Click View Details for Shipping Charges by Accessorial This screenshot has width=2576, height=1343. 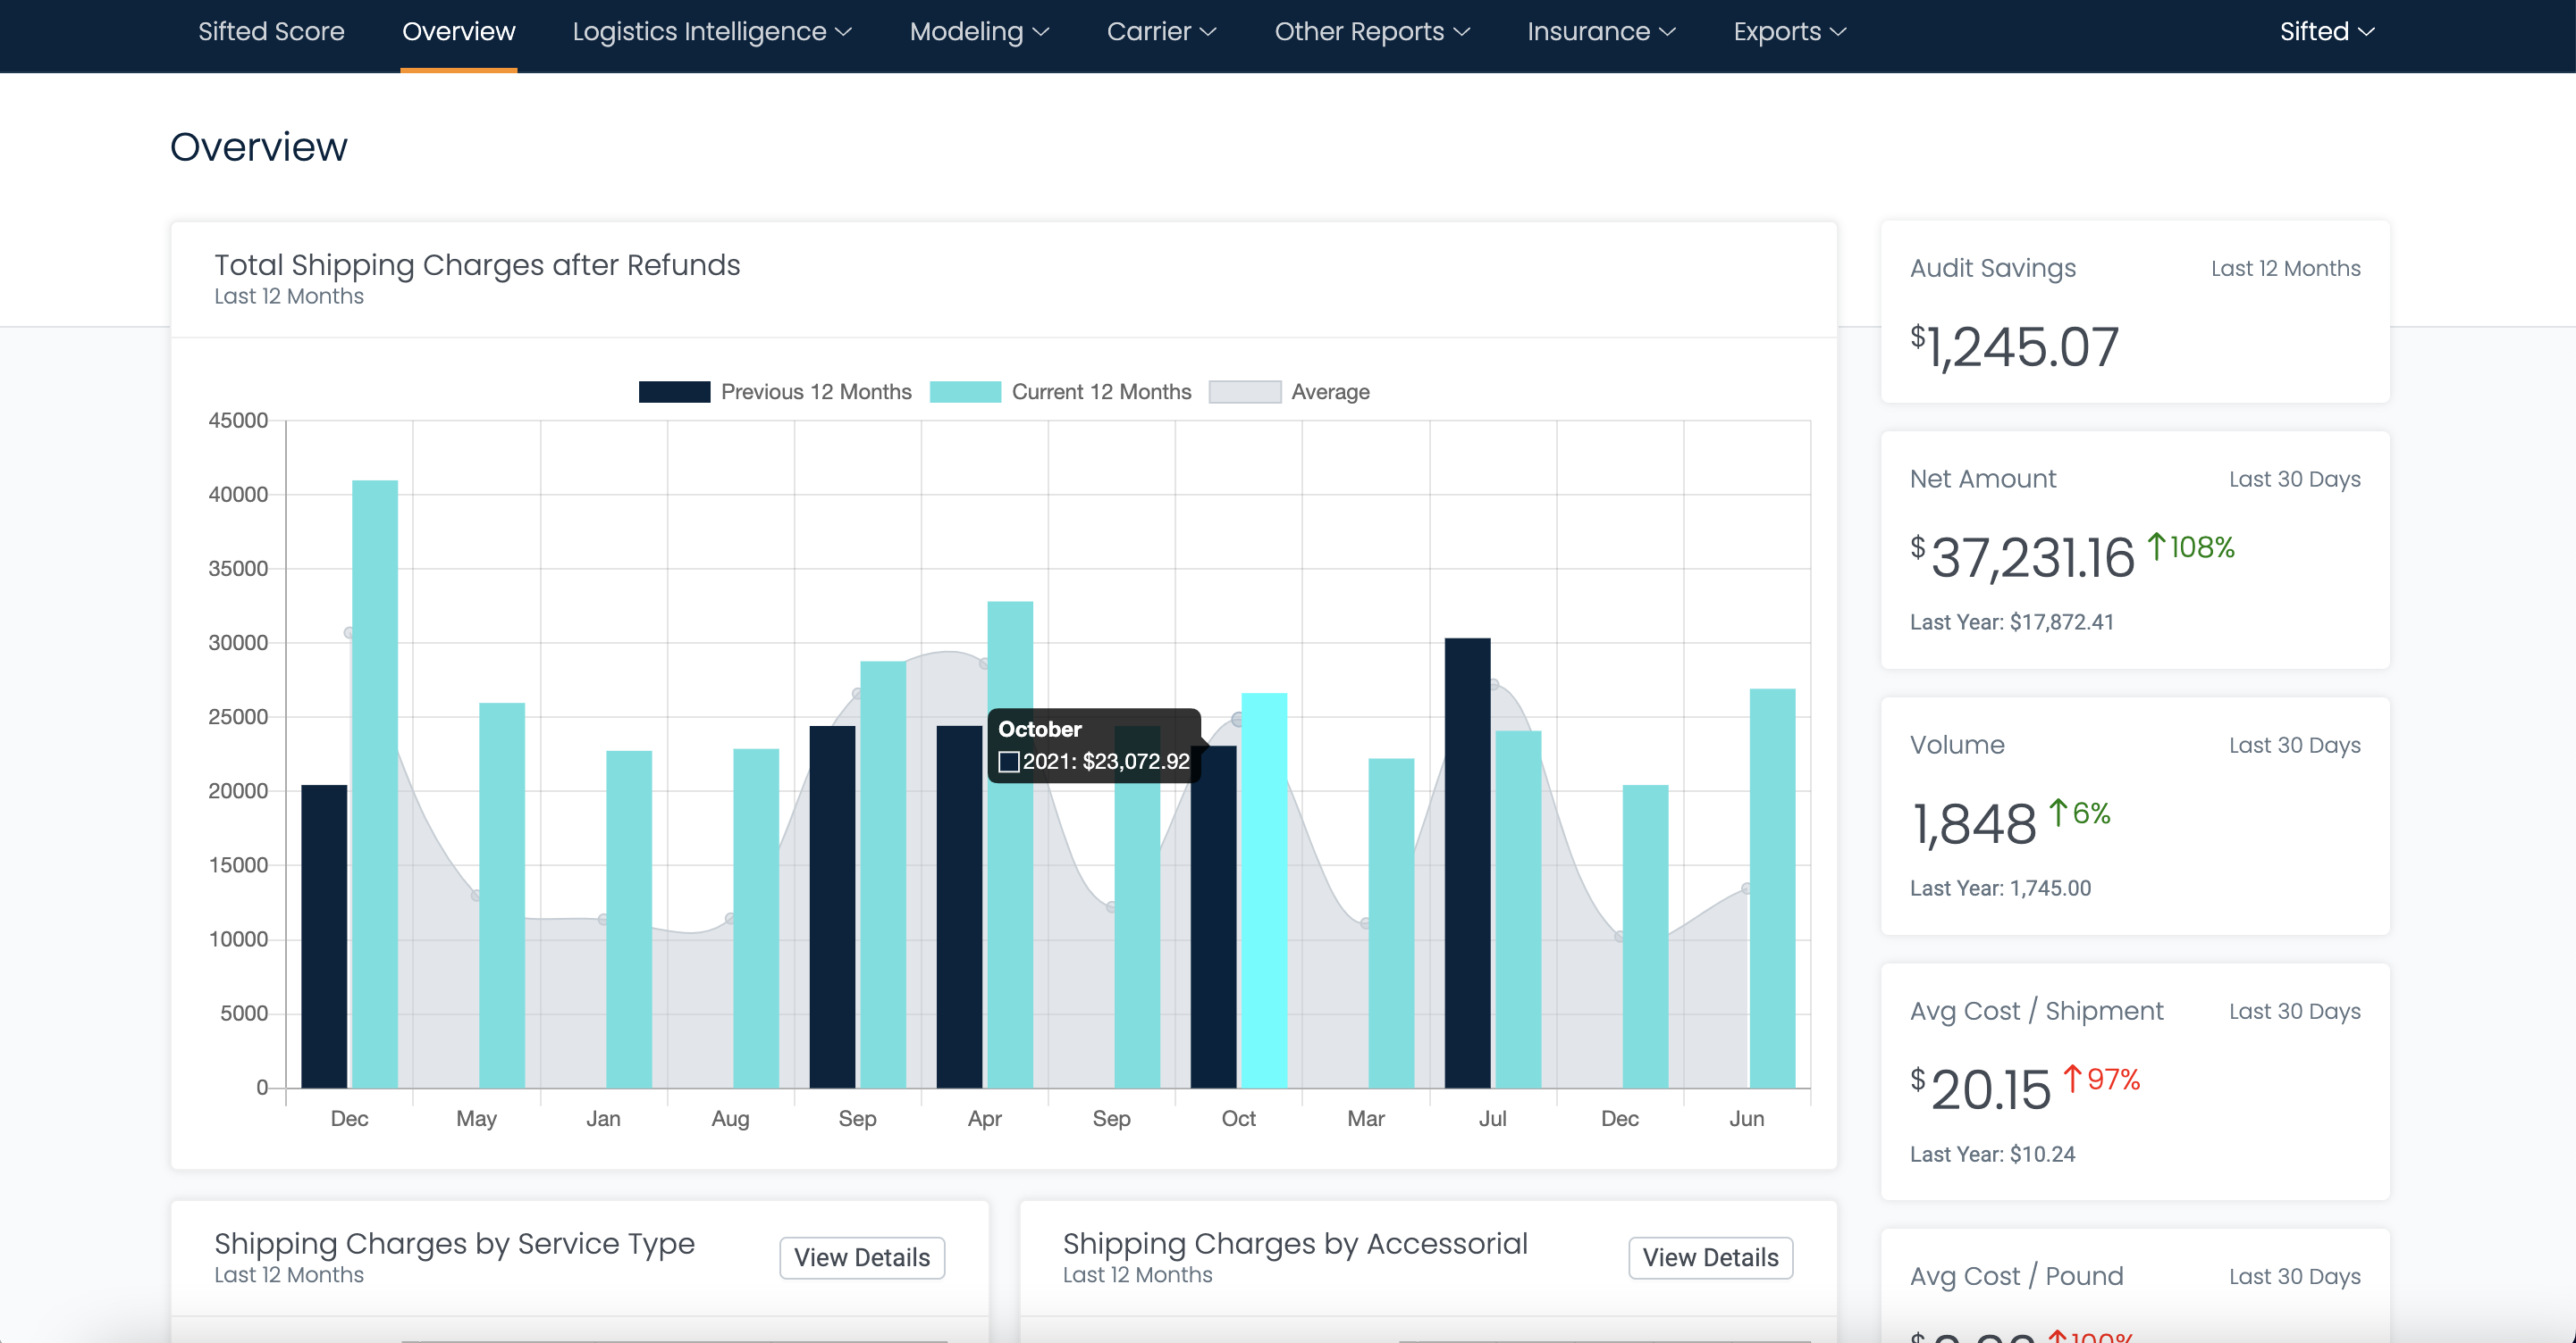1710,1257
